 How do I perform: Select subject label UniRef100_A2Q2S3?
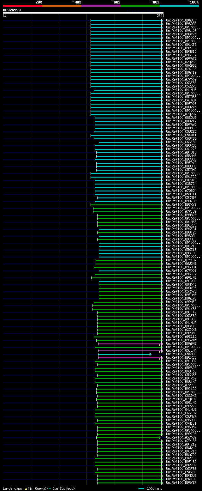point(181,62)
